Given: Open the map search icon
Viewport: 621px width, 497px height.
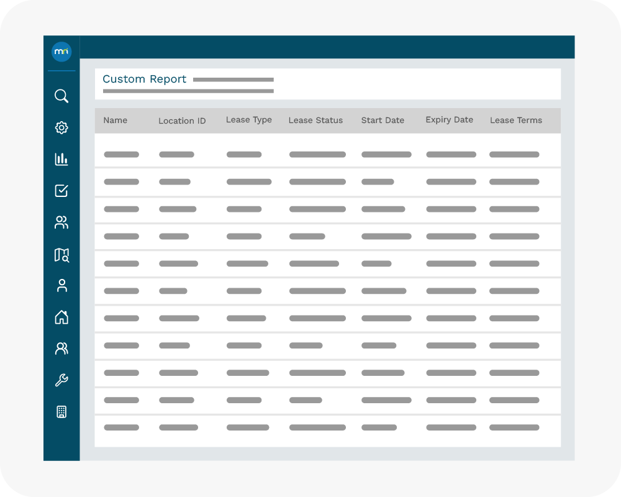Looking at the screenshot, I should (x=61, y=255).
